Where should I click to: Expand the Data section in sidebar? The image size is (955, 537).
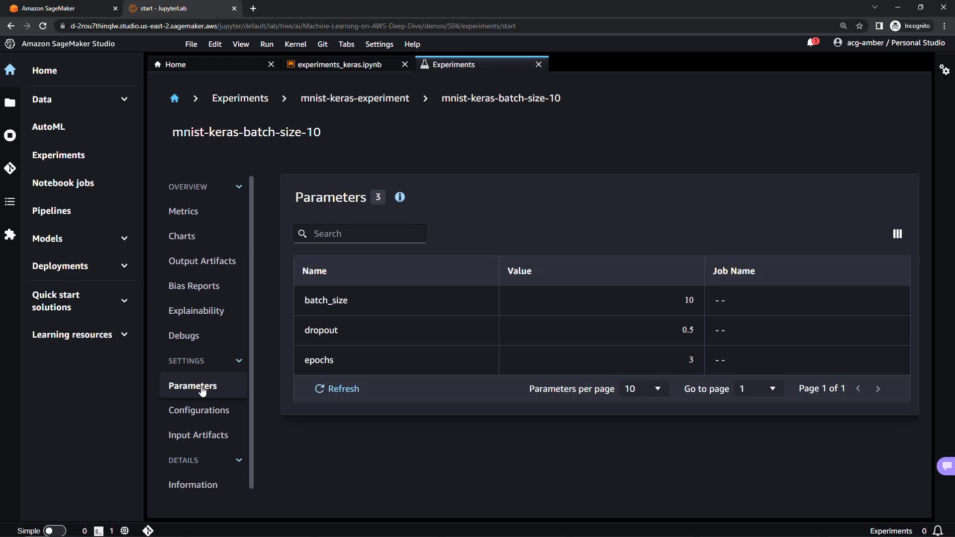tap(124, 99)
